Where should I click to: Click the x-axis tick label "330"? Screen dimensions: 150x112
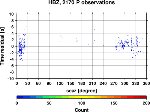pyautogui.click(x=136, y=83)
